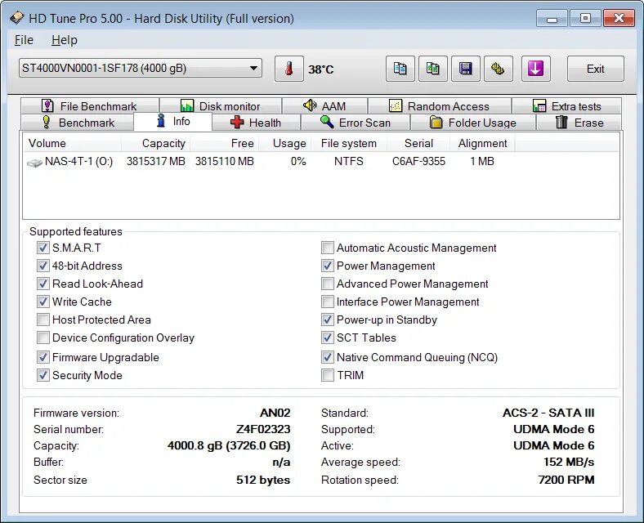Open the options wrench icon button
The height and width of the screenshot is (523, 644).
[x=499, y=69]
